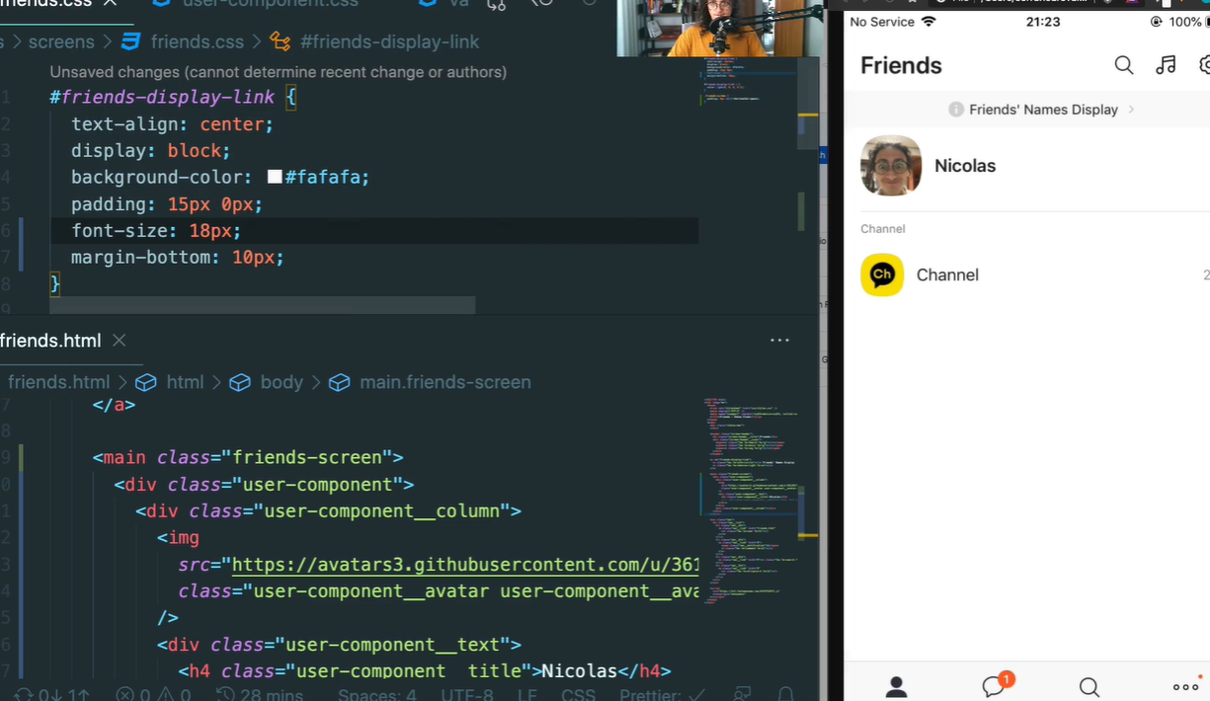Open the search tab in bottom nav
The width and height of the screenshot is (1210, 701).
tap(1089, 687)
